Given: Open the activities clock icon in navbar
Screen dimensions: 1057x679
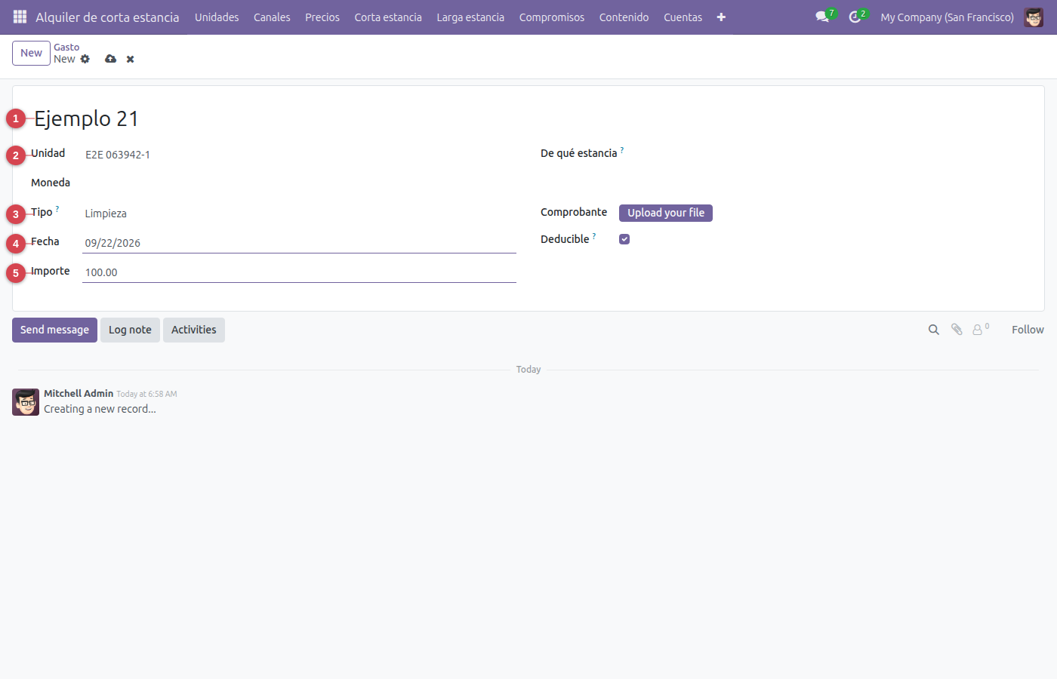Looking at the screenshot, I should [855, 17].
